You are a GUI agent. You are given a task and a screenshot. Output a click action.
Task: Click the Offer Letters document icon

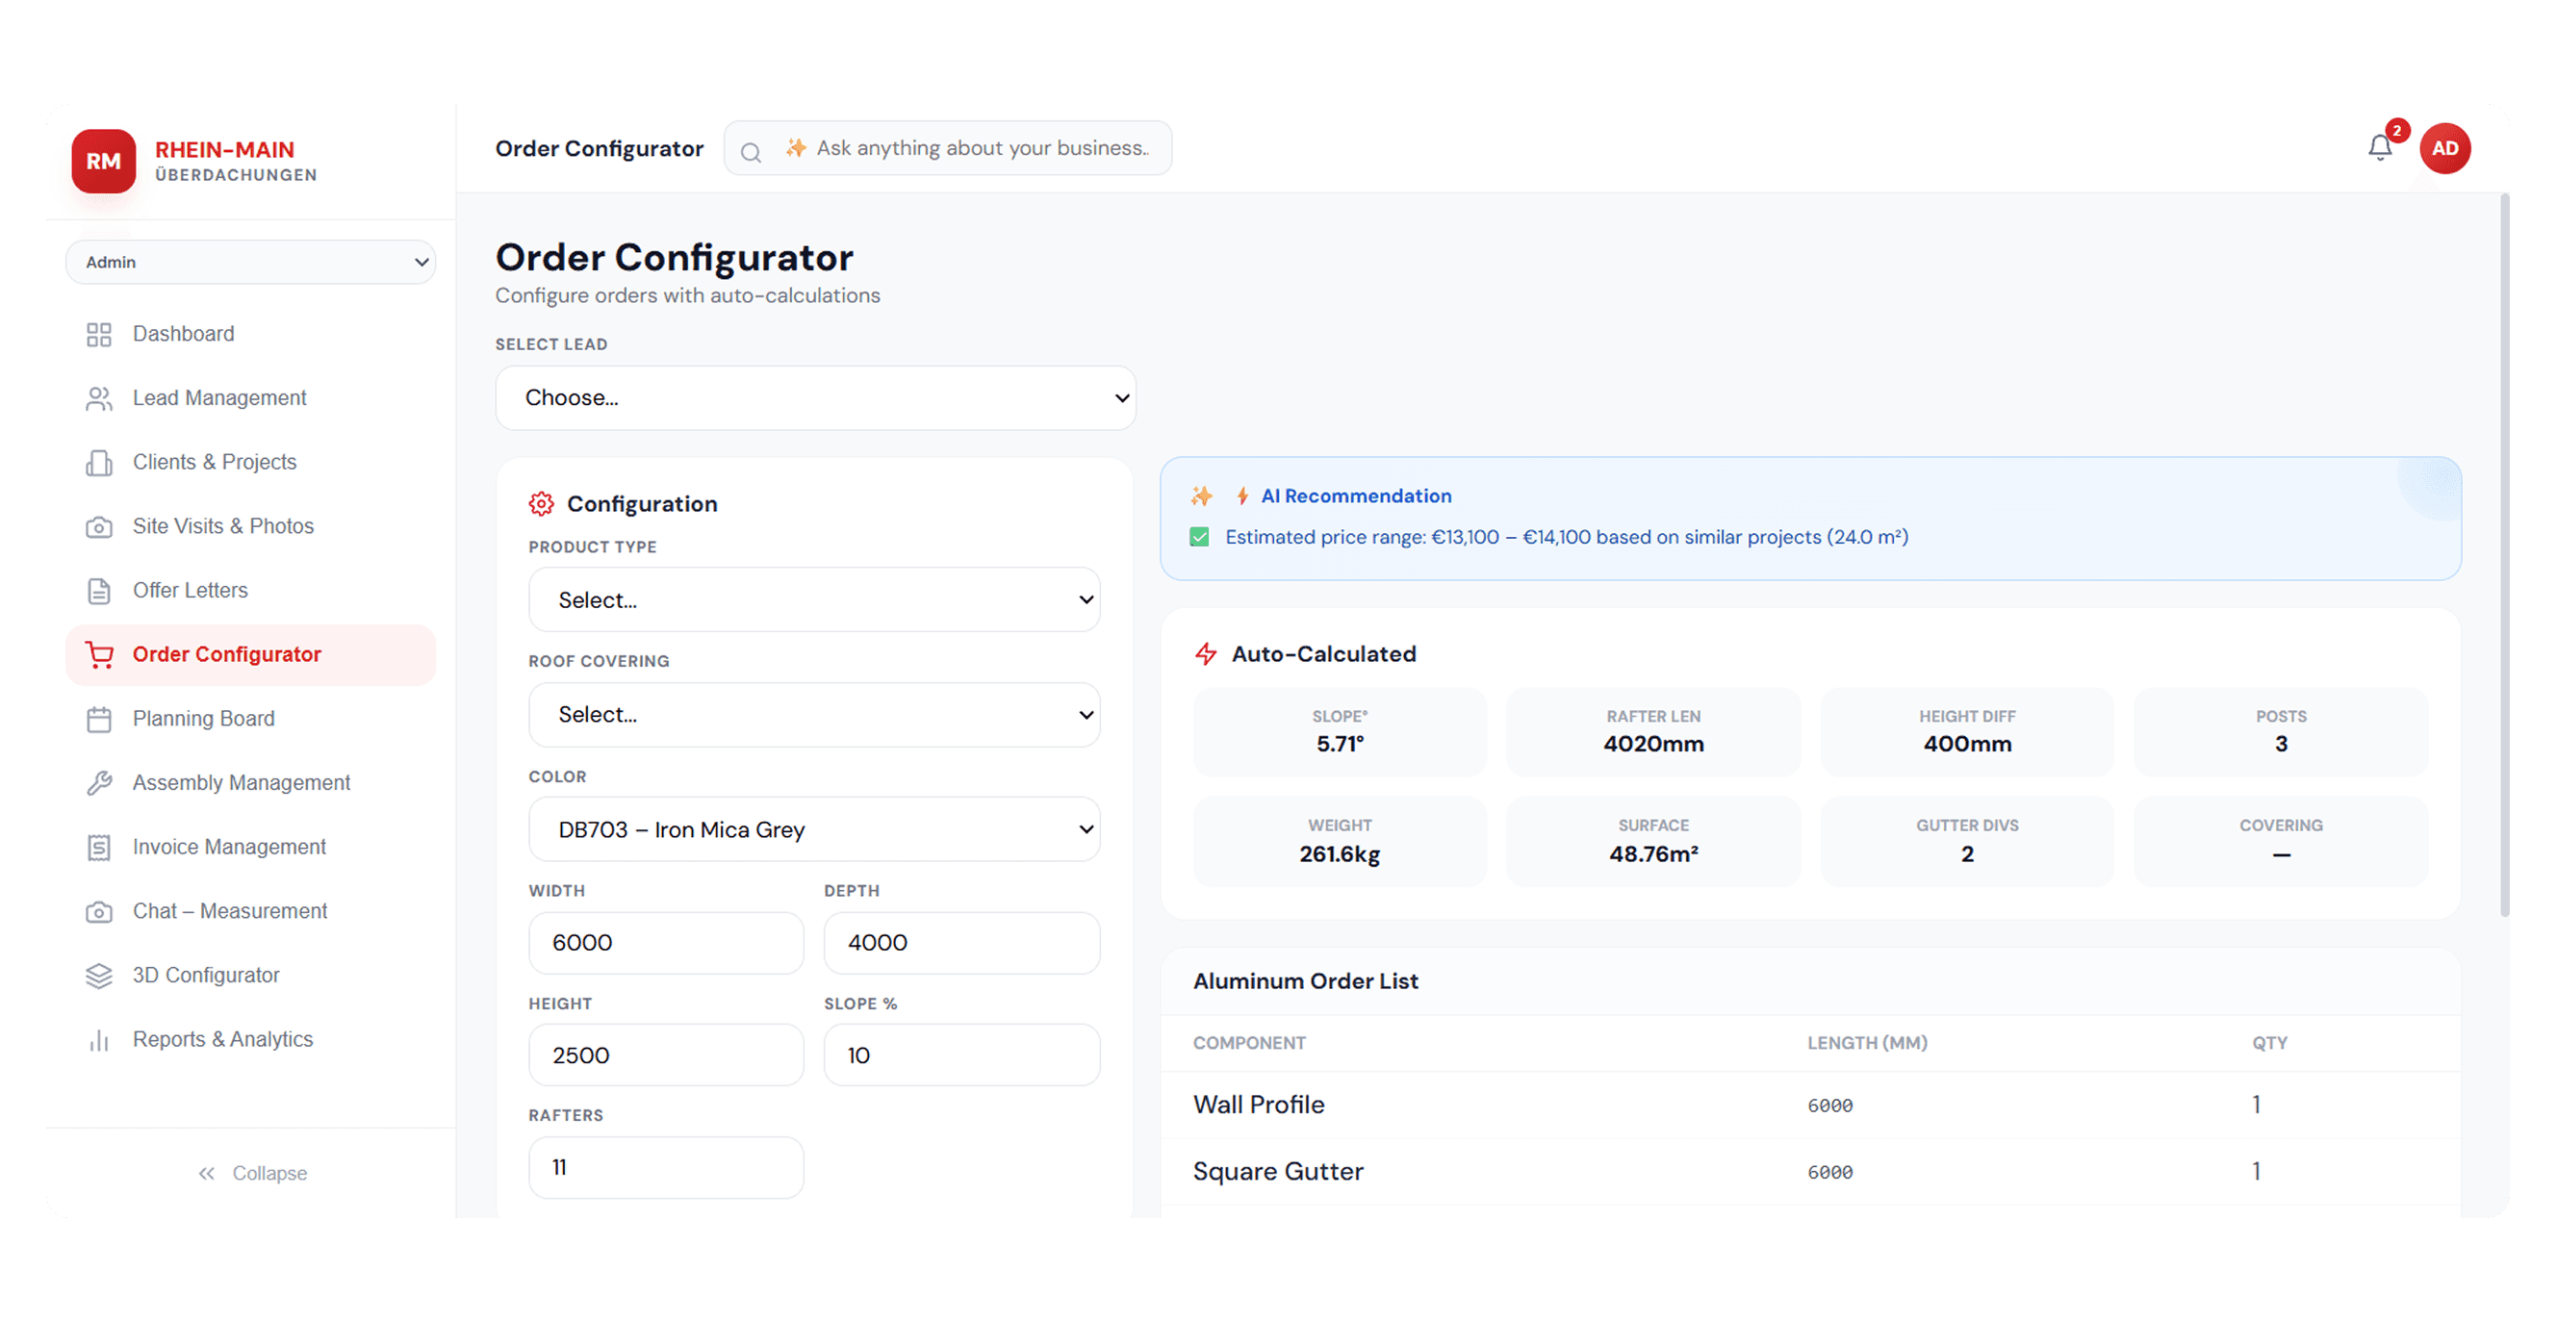[x=98, y=591]
